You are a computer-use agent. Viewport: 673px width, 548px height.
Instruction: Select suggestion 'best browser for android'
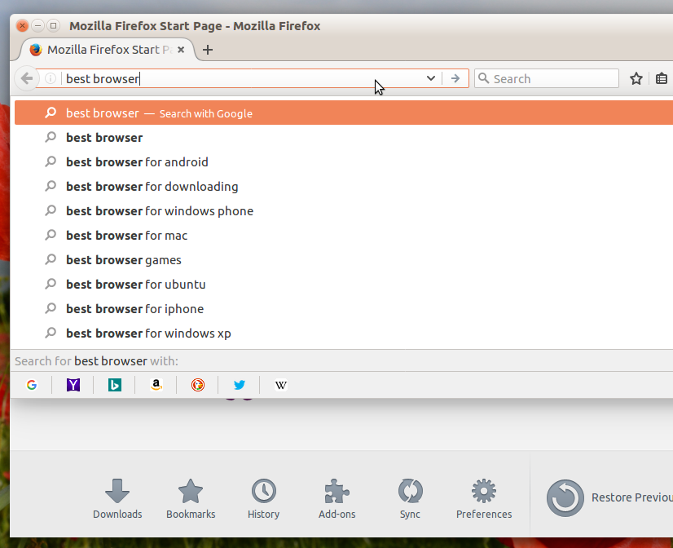(x=344, y=162)
